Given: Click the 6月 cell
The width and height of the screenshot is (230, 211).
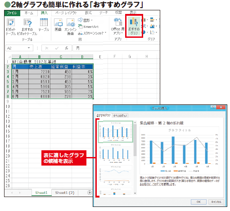Looking at the screenshot, I should point(20,96).
